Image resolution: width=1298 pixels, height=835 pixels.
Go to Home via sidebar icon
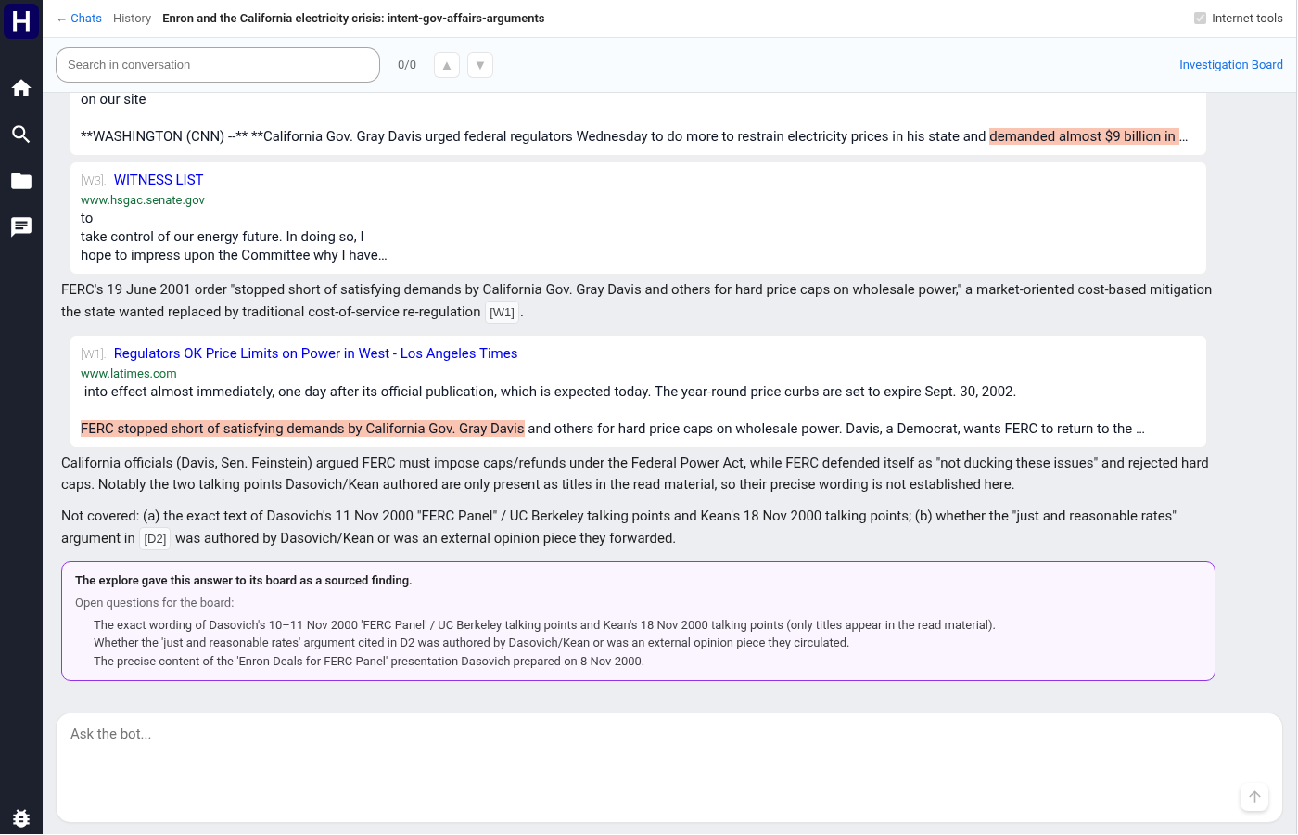[21, 88]
